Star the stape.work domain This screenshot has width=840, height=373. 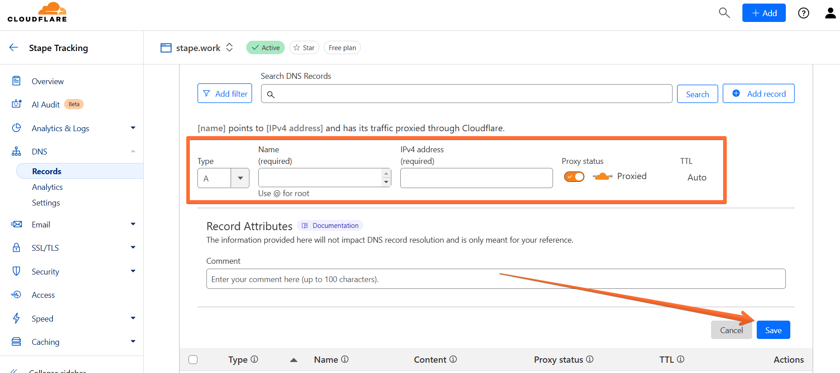pyautogui.click(x=304, y=47)
